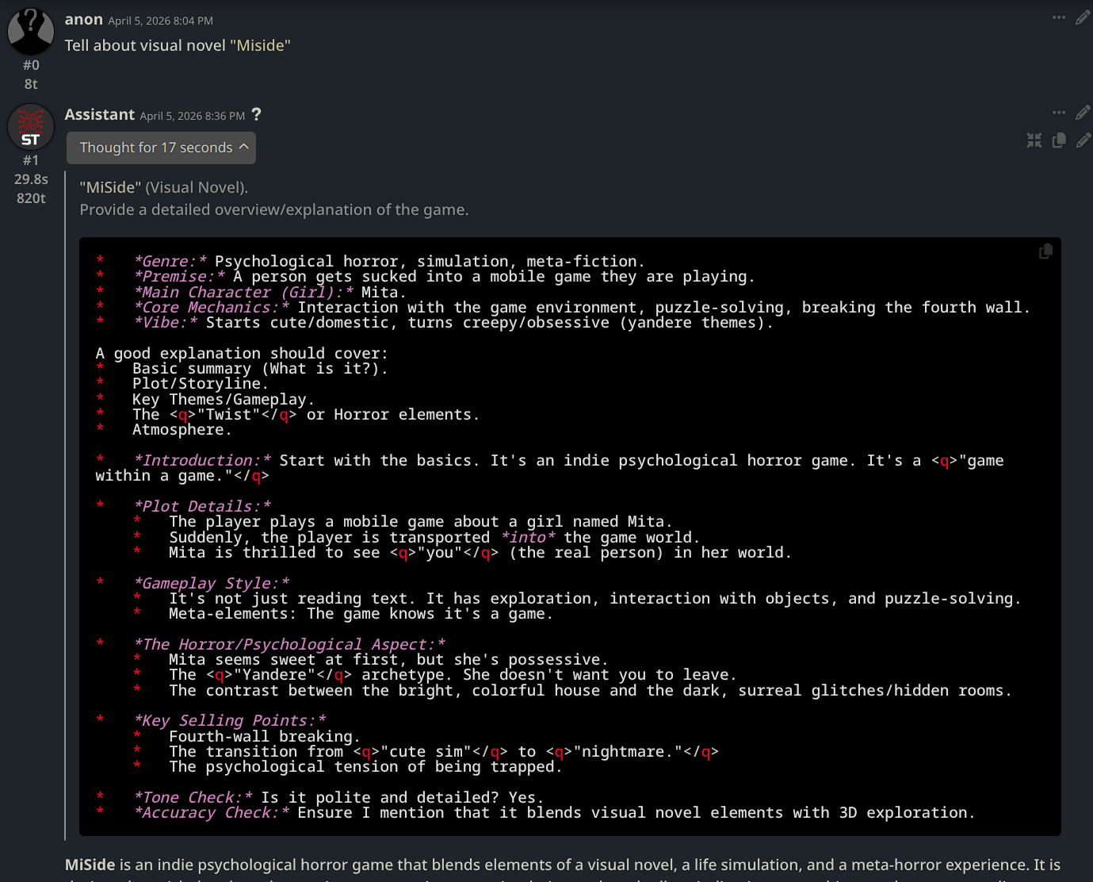Edit the reasoning using the pencil beside copy
Image resolution: width=1093 pixels, height=882 pixels.
[1083, 140]
